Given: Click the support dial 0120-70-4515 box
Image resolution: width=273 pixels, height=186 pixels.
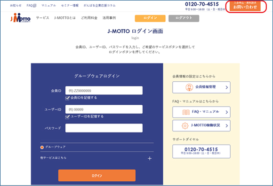Looking at the screenshot, I should (x=201, y=151).
